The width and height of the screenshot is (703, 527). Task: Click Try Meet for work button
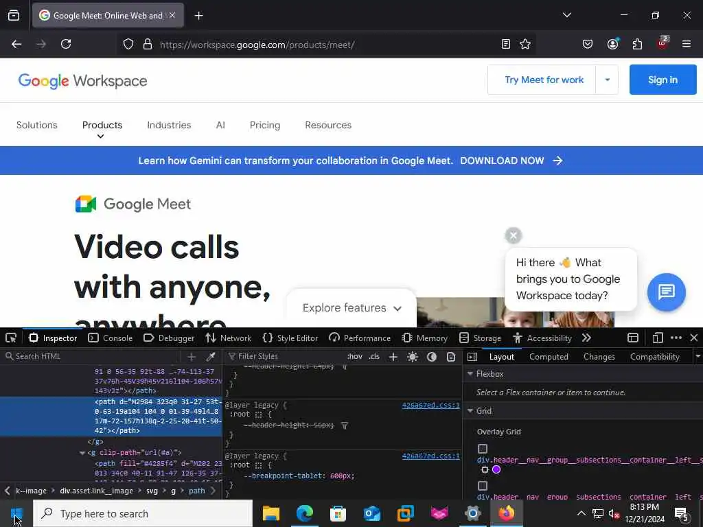pos(544,80)
